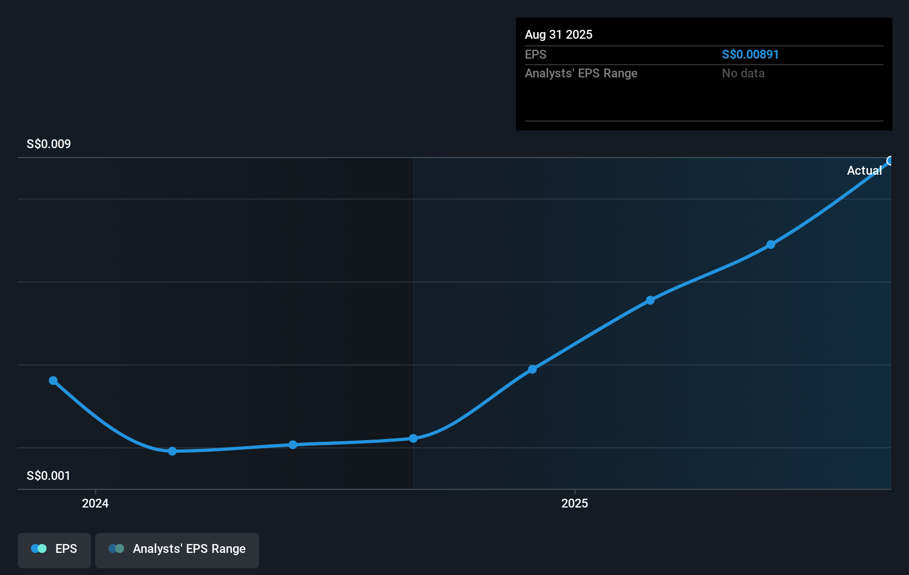The height and width of the screenshot is (575, 909).
Task: Click the S$0.009 gridline label
Action: click(x=48, y=144)
